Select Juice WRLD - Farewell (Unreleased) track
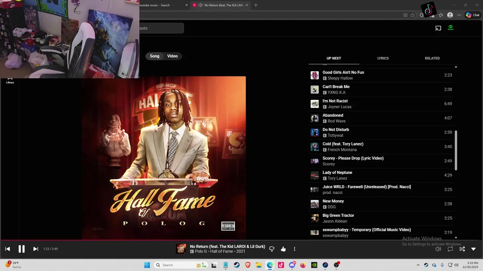The width and height of the screenshot is (483, 271). [381, 190]
